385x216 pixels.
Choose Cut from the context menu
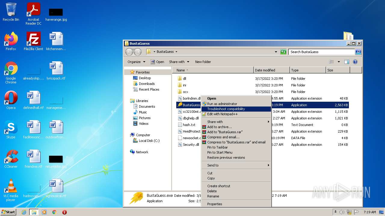click(236, 173)
